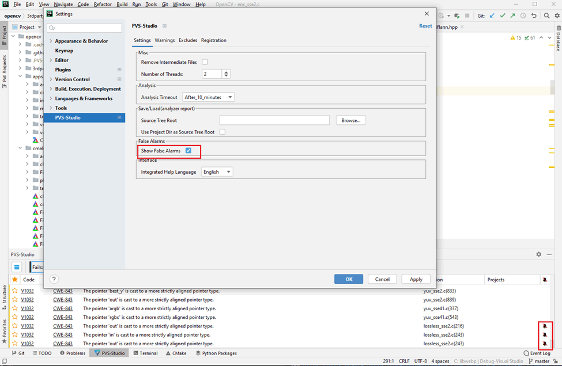This screenshot has height=366, width=562.
Task: Click false alarm icon for lossless_sse2.c(216)
Action: (x=545, y=326)
